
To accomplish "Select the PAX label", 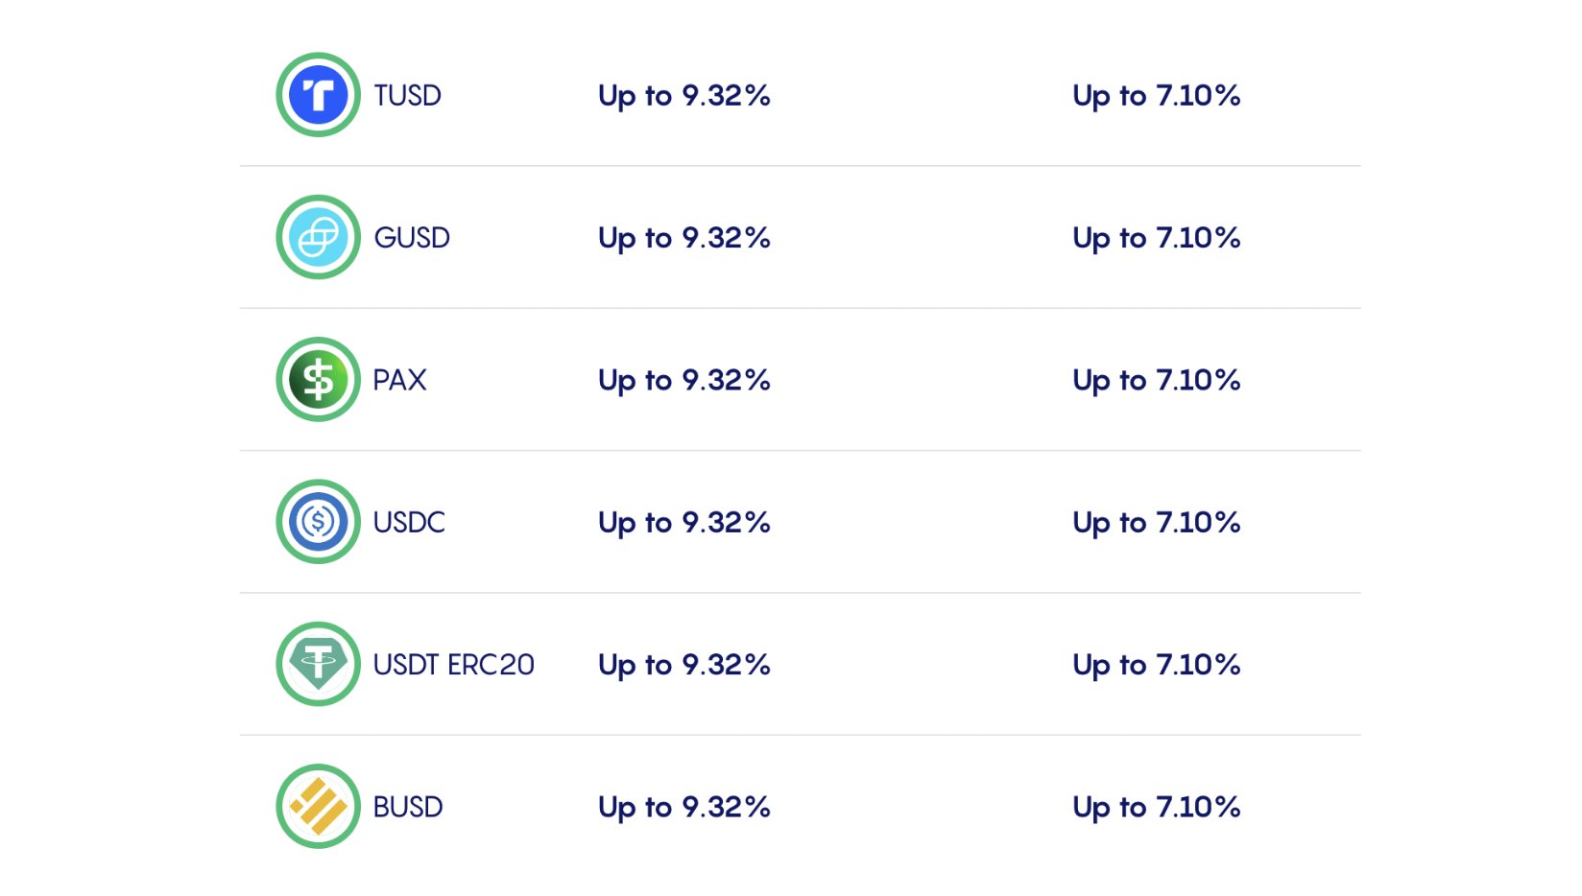I will tap(399, 380).
